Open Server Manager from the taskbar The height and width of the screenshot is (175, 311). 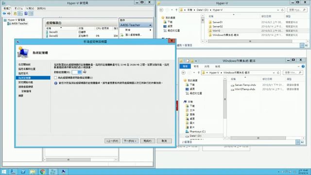coord(13,172)
